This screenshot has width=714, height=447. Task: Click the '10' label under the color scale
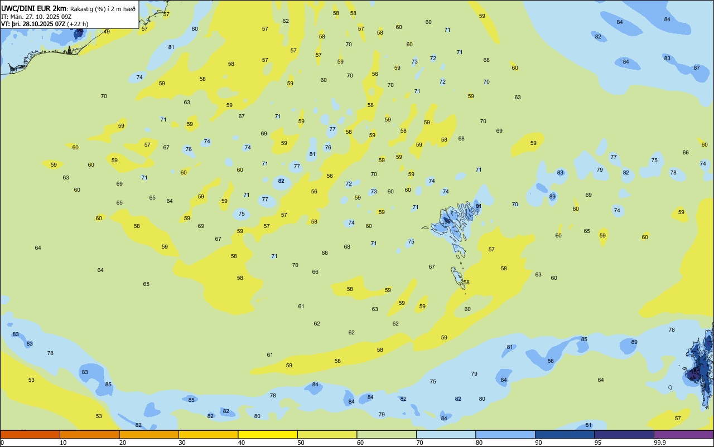pos(63,443)
